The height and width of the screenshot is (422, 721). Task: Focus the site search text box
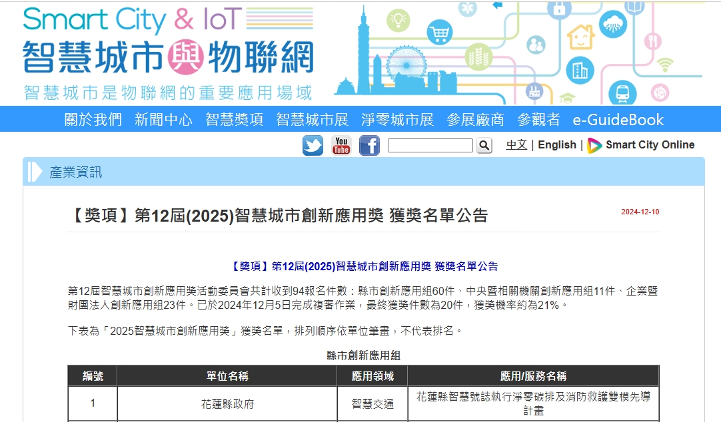coord(430,145)
